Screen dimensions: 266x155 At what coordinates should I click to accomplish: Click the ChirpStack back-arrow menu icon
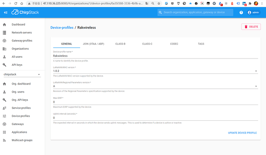click(x=5, y=12)
